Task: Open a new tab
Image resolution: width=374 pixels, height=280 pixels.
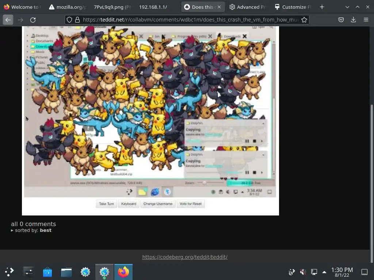Action: [x=322, y=7]
